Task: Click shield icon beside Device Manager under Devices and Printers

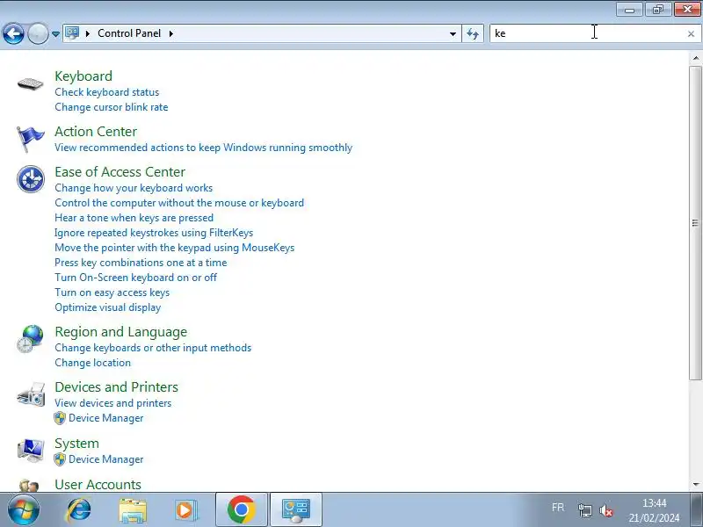Action: [60, 418]
